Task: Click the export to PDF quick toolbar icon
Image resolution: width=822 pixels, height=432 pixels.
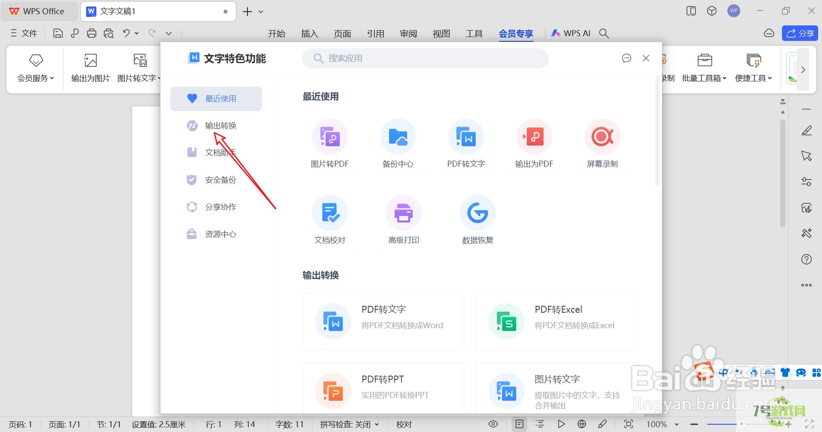Action: coord(75,33)
